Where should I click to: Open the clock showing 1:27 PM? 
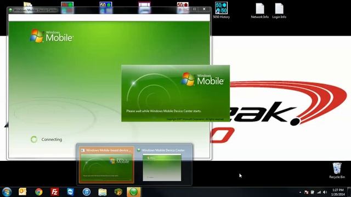point(338,192)
